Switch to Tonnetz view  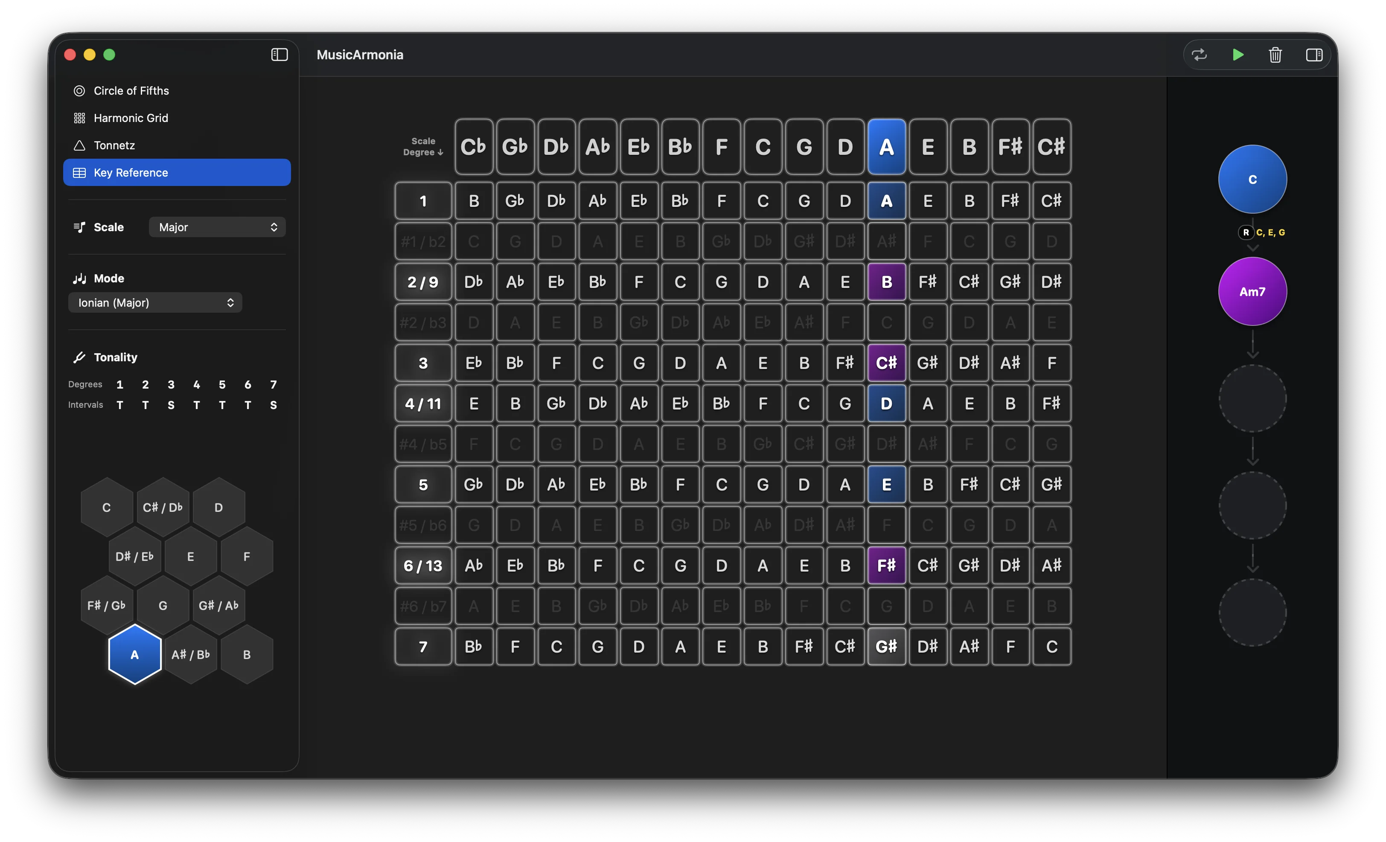pos(177,145)
